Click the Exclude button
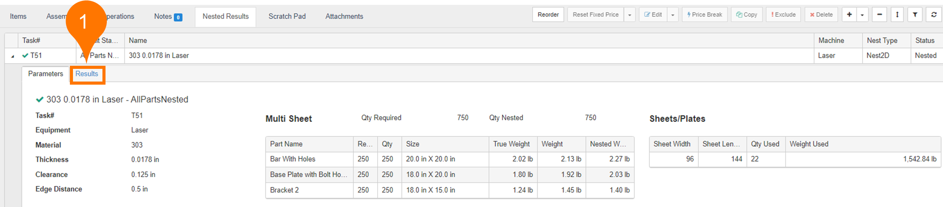Image resolution: width=943 pixels, height=207 pixels. click(783, 14)
